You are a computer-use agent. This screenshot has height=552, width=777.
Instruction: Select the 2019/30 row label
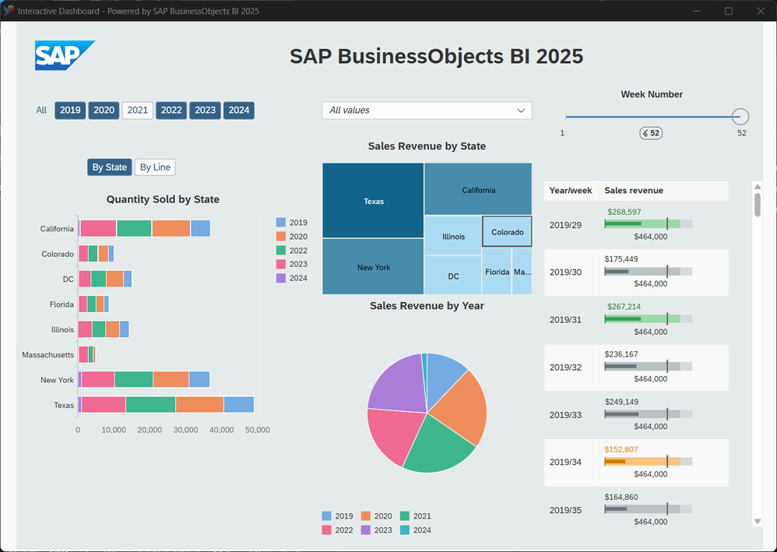[x=565, y=272]
